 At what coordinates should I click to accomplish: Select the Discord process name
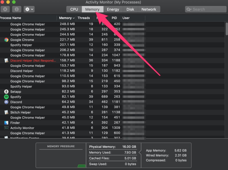coord(16,102)
